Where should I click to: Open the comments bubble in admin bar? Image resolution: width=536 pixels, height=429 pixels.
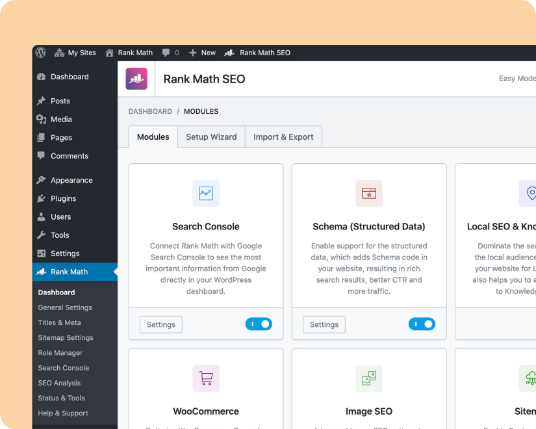170,53
